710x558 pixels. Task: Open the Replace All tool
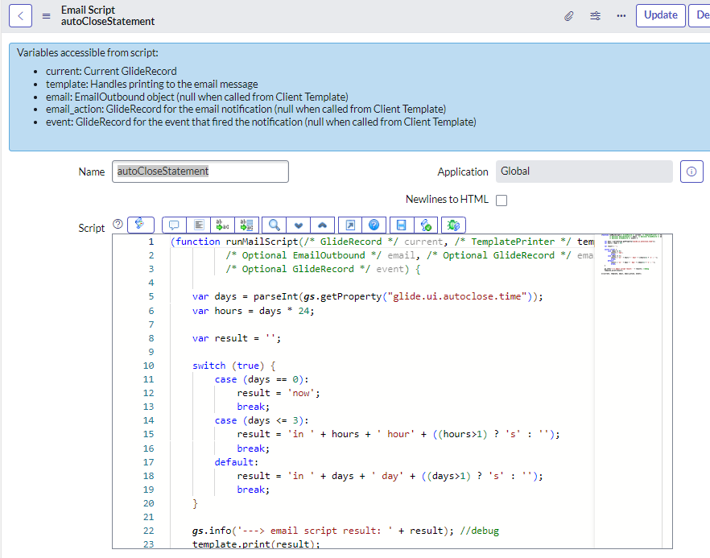(x=247, y=225)
